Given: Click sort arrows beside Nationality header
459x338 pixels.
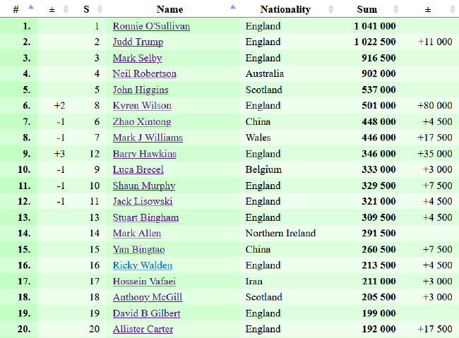Looking at the screenshot, I should pos(330,9).
